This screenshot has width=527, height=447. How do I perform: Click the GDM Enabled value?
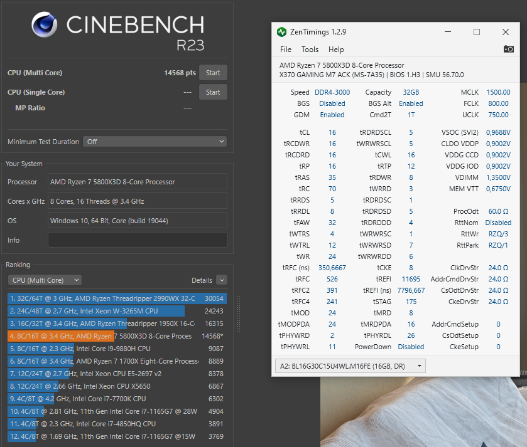pyautogui.click(x=332, y=115)
